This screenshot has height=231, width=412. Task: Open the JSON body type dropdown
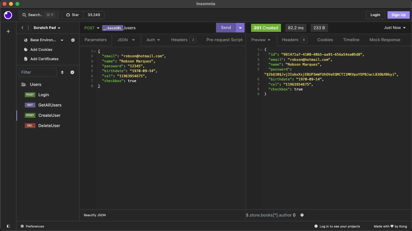pyautogui.click(x=126, y=40)
